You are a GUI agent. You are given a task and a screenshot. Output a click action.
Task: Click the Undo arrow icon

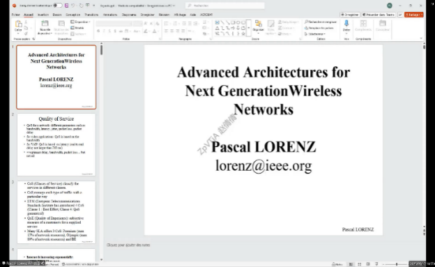[x=73, y=6]
